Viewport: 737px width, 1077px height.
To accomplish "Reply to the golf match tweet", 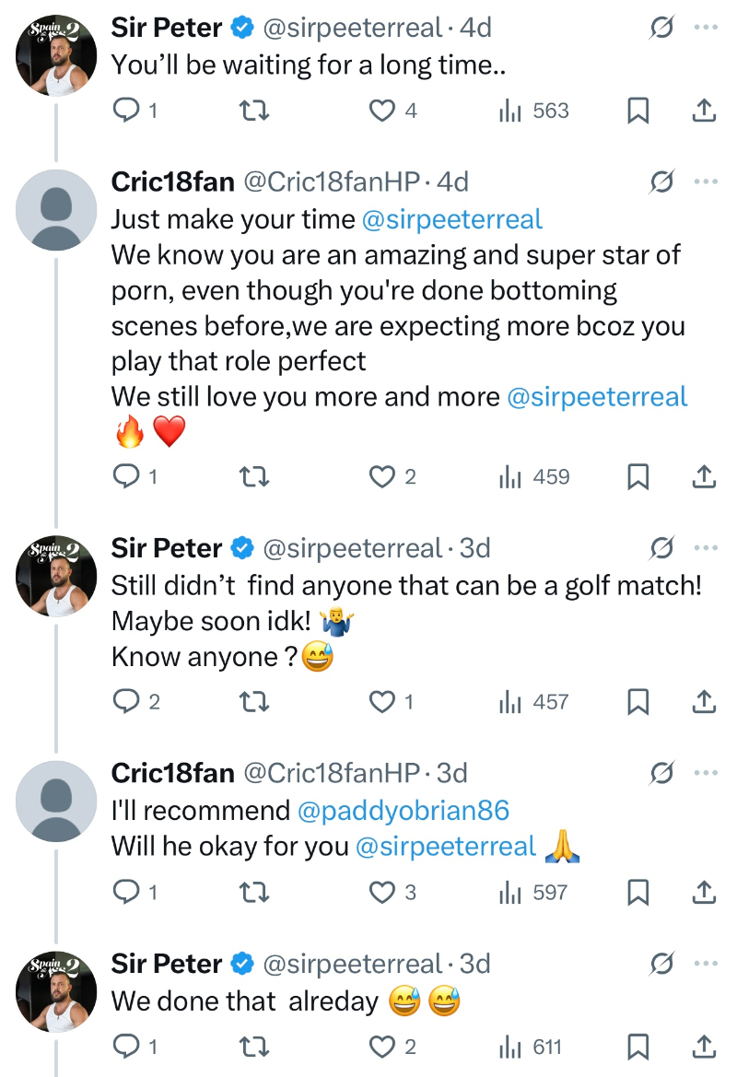I will point(124,701).
